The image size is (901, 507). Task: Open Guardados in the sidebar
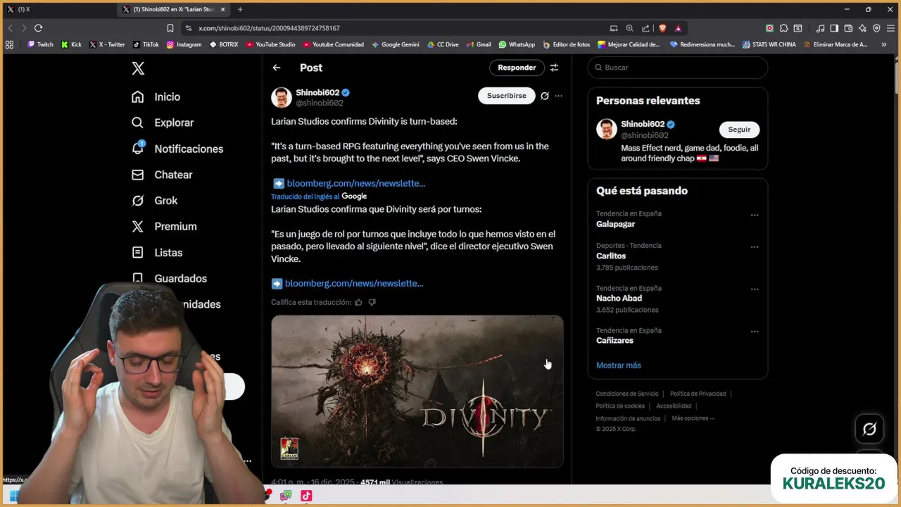point(170,279)
